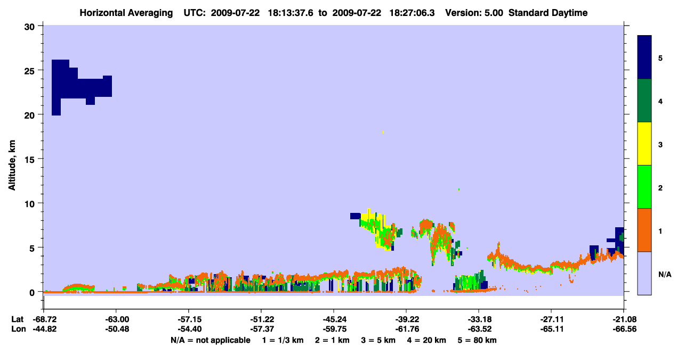Screen dimensions: 693x355
Task: Click the 'N/A = not applicable' legend note
Action: pyautogui.click(x=210, y=340)
